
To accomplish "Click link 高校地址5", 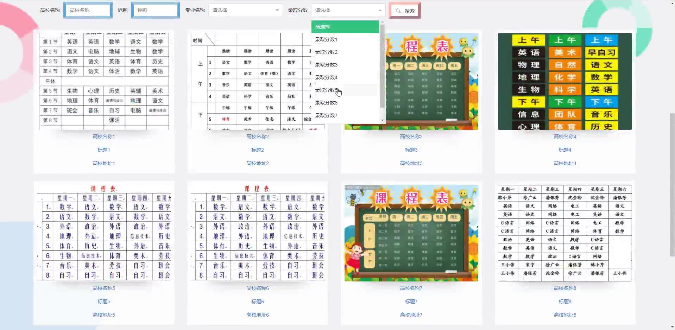I will 104,315.
